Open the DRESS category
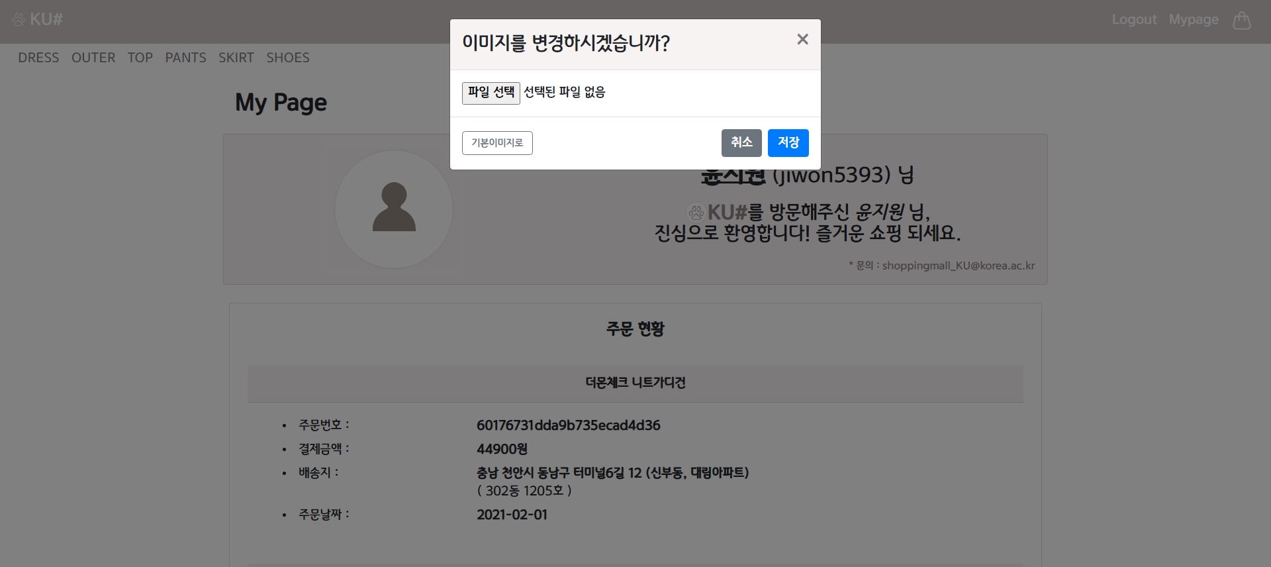Screen dimensions: 1271x567 pos(38,58)
